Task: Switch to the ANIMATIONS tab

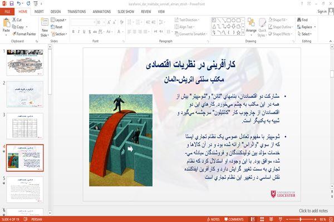Action: (x=102, y=12)
